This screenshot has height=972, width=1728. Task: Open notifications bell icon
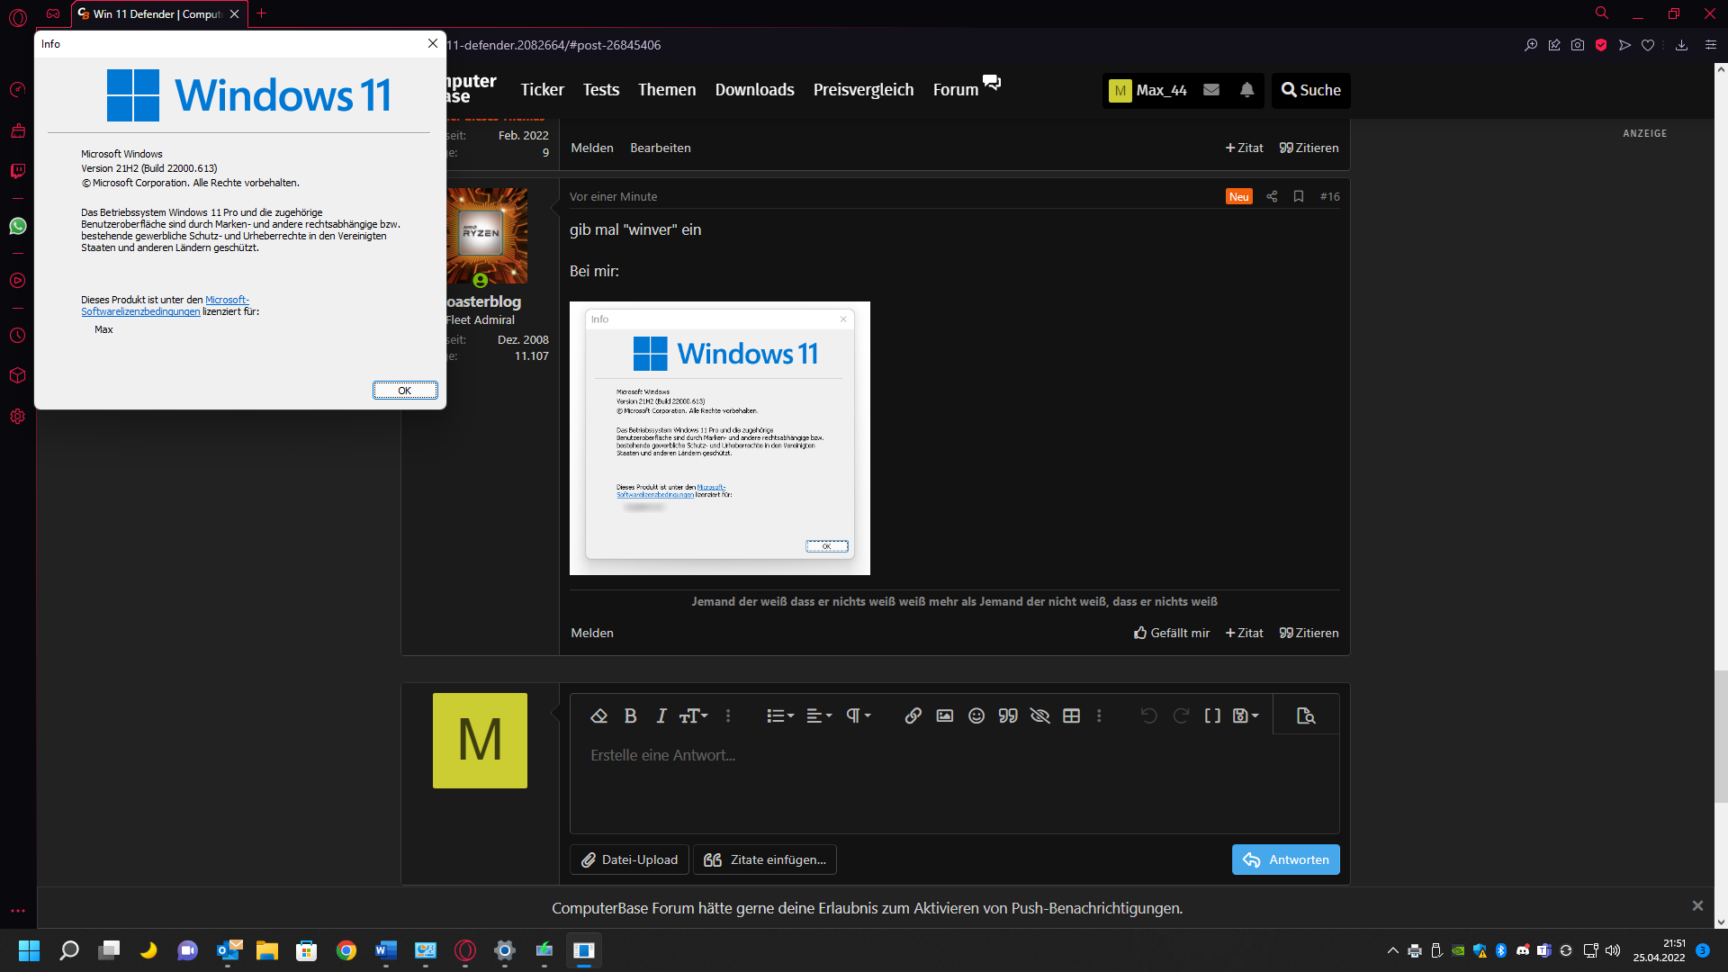click(1246, 90)
